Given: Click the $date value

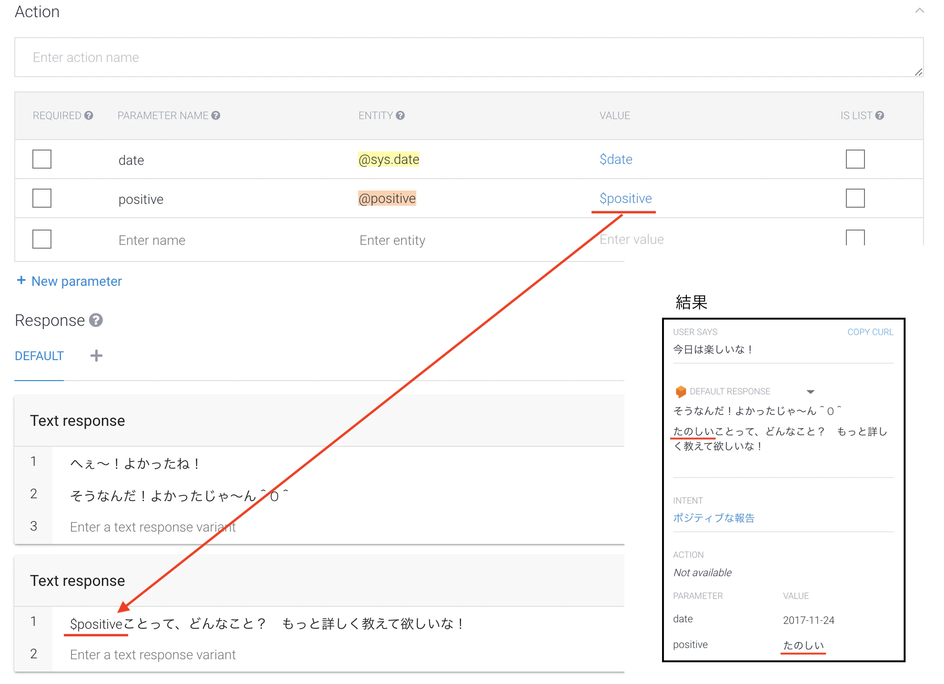Looking at the screenshot, I should pyautogui.click(x=616, y=159).
